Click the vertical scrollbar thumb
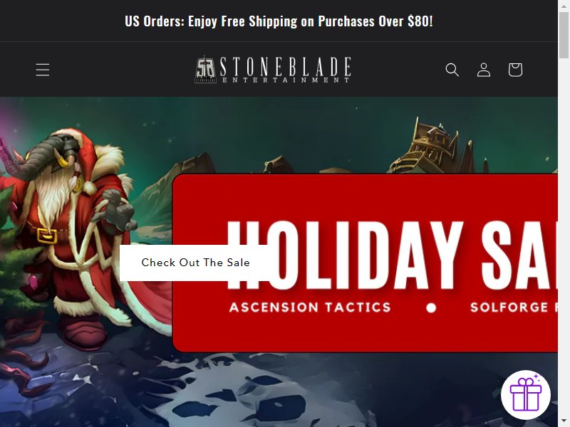 564,35
